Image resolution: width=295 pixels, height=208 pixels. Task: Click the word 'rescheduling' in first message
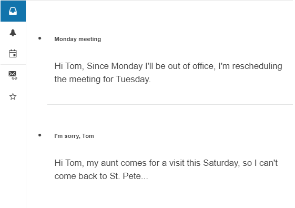257,66
